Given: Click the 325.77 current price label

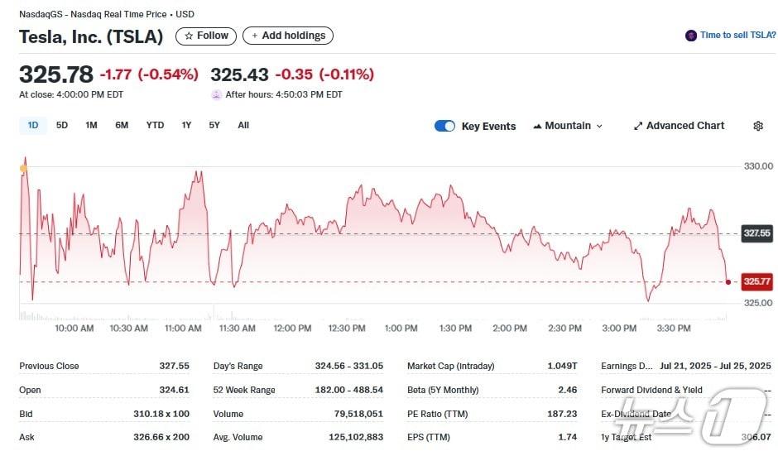Looking at the screenshot, I should pos(756,281).
